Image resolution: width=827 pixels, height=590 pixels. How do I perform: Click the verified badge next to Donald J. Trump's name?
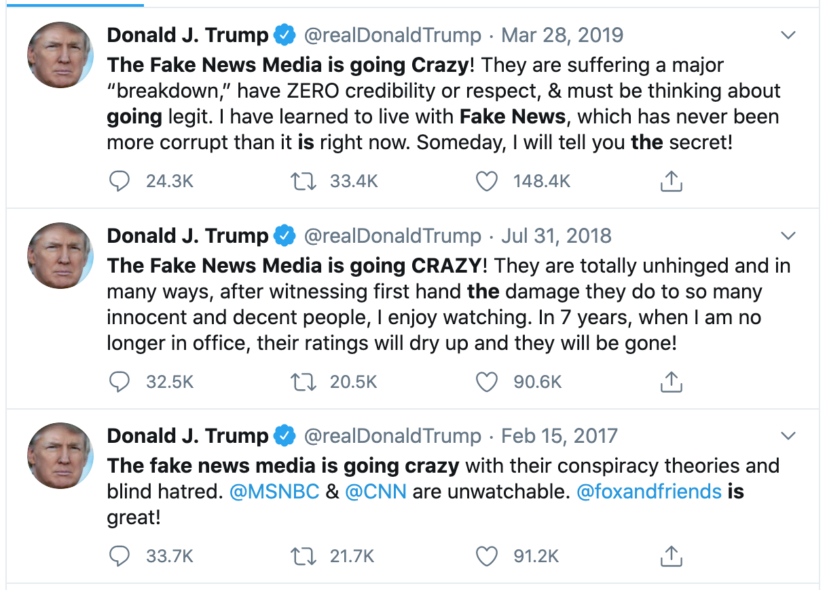285,35
